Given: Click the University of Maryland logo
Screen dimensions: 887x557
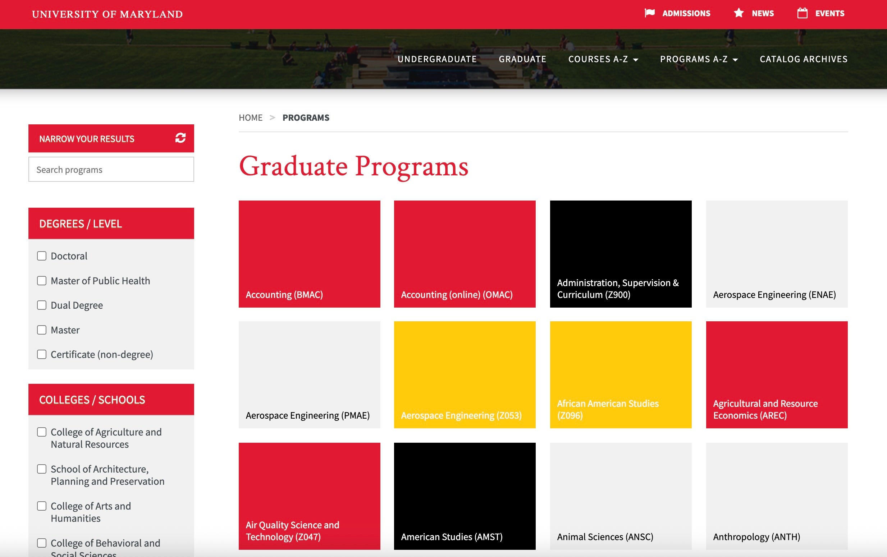Looking at the screenshot, I should [x=107, y=14].
